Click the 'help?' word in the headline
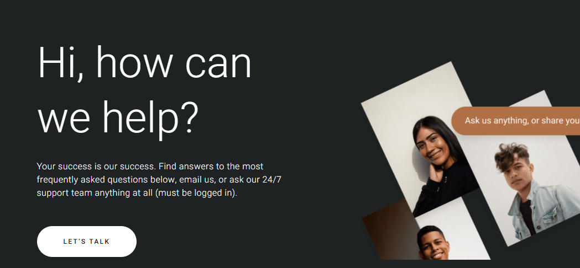The height and width of the screenshot is (268, 580). (x=150, y=117)
